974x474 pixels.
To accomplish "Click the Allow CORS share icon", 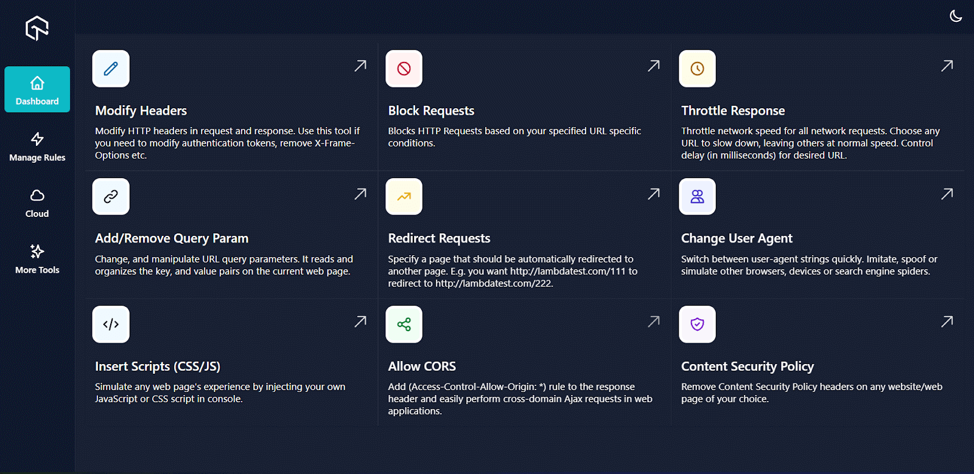I will [x=404, y=325].
